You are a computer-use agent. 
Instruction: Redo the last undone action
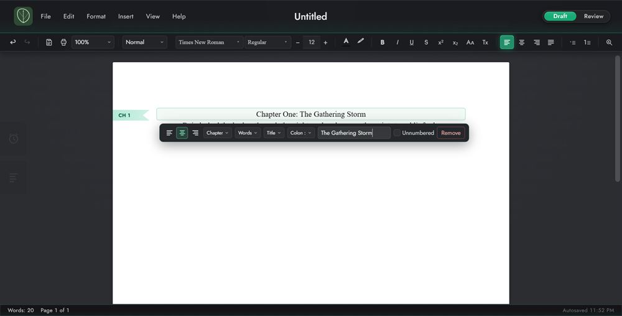[x=27, y=42]
